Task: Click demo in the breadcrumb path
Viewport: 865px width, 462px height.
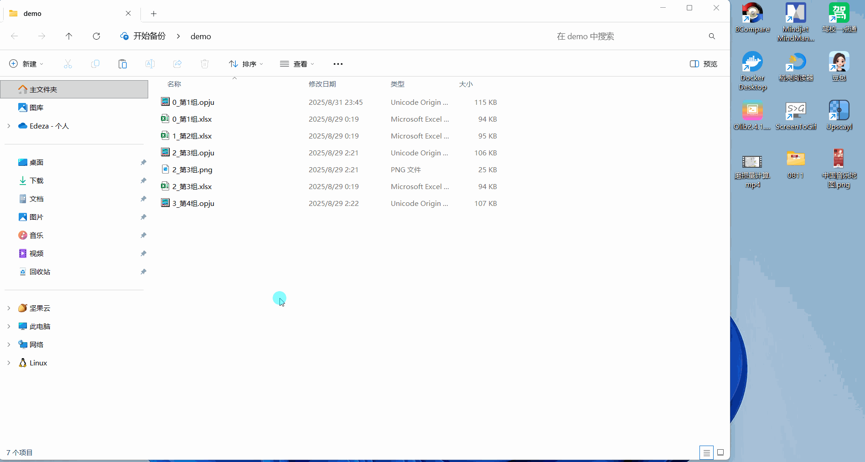Action: [201, 36]
